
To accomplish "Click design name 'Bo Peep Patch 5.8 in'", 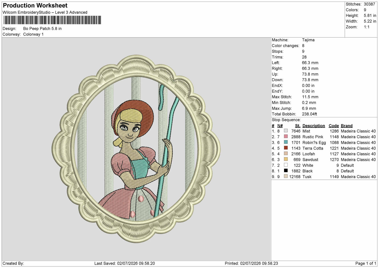I will [42, 29].
